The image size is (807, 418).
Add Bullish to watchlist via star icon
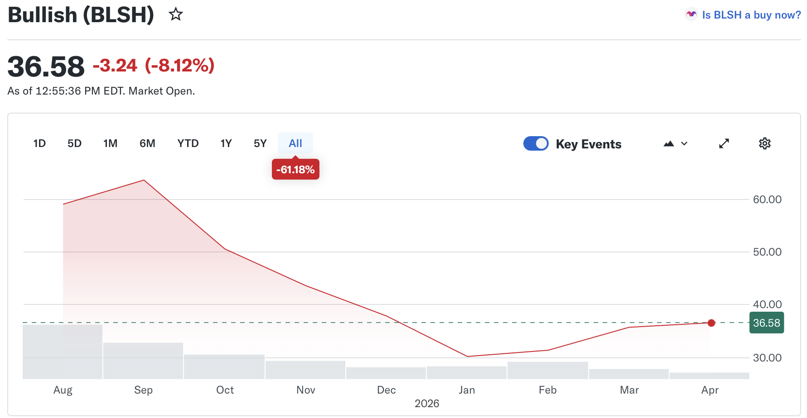tap(176, 14)
